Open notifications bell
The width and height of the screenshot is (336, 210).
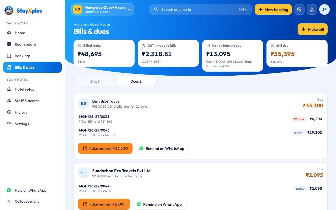[312, 9]
